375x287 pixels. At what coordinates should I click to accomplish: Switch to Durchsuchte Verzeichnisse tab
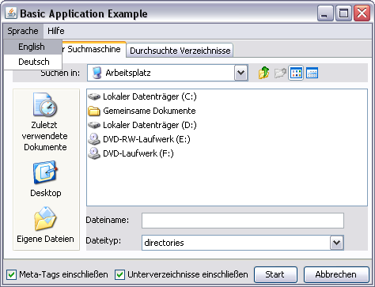[180, 51]
